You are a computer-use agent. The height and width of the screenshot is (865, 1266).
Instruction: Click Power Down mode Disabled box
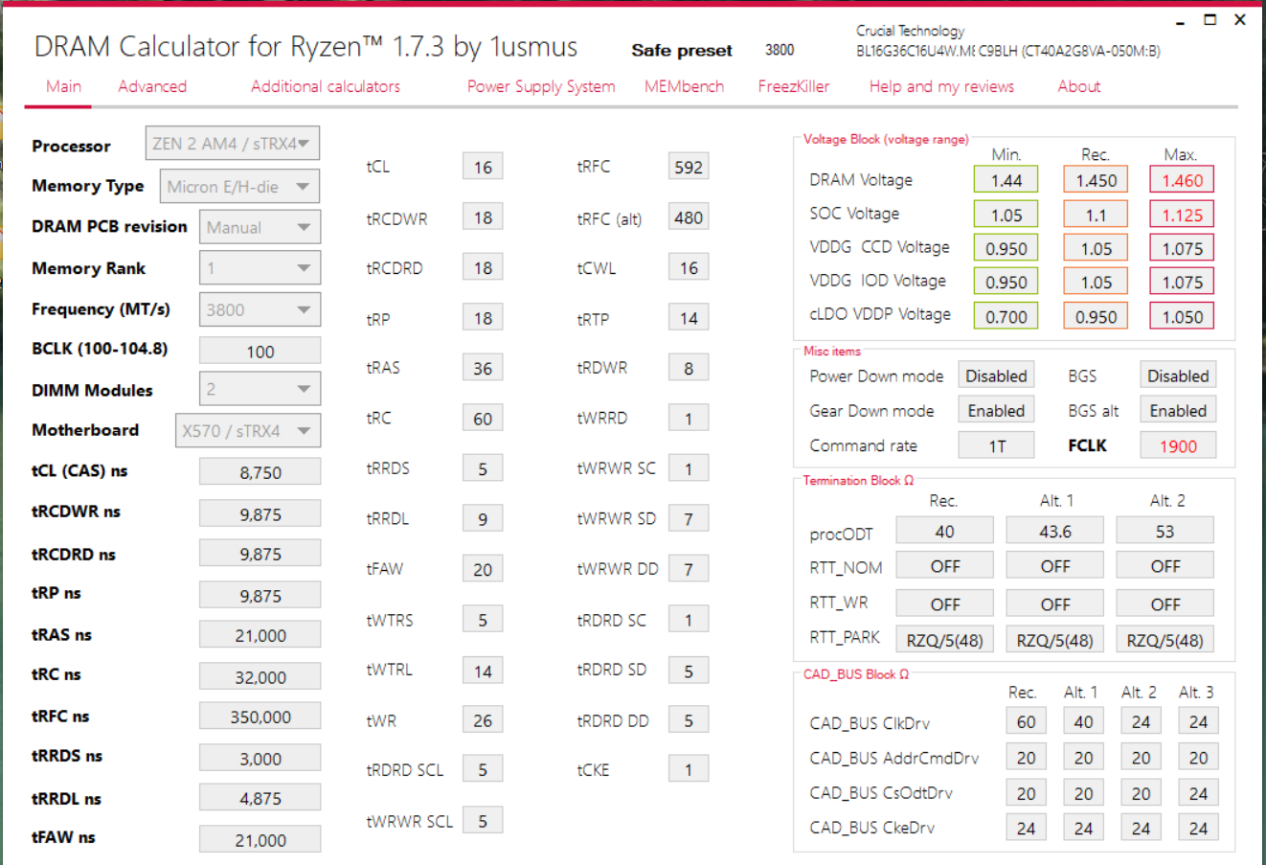(996, 376)
